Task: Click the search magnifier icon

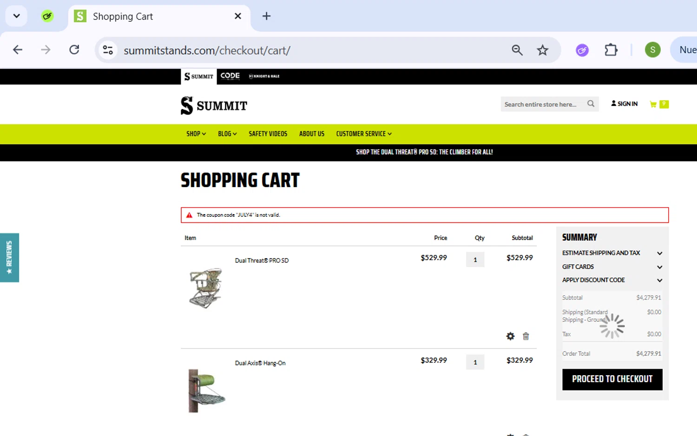Action: pyautogui.click(x=591, y=104)
